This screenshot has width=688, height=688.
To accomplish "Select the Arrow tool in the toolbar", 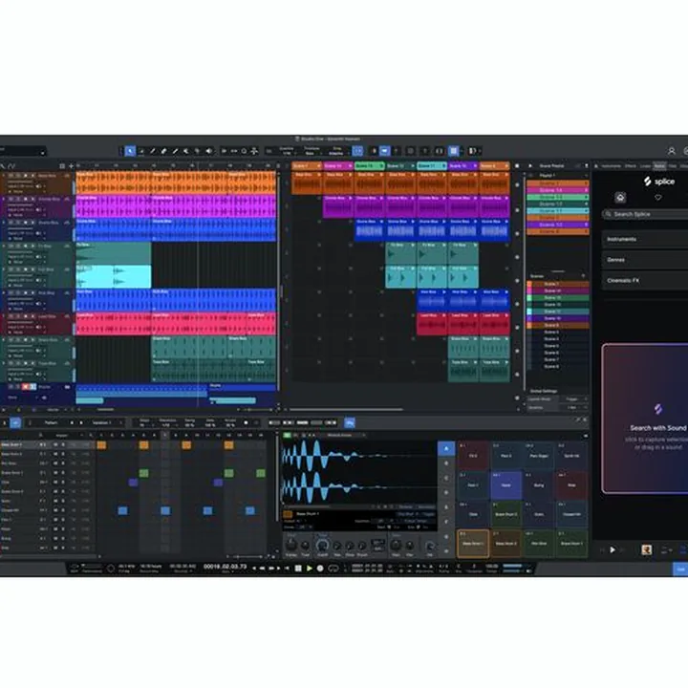I will click(130, 151).
